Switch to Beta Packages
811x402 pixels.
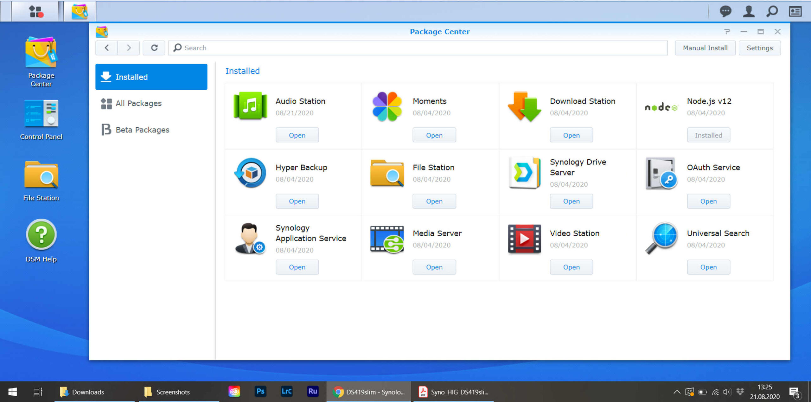(151, 130)
